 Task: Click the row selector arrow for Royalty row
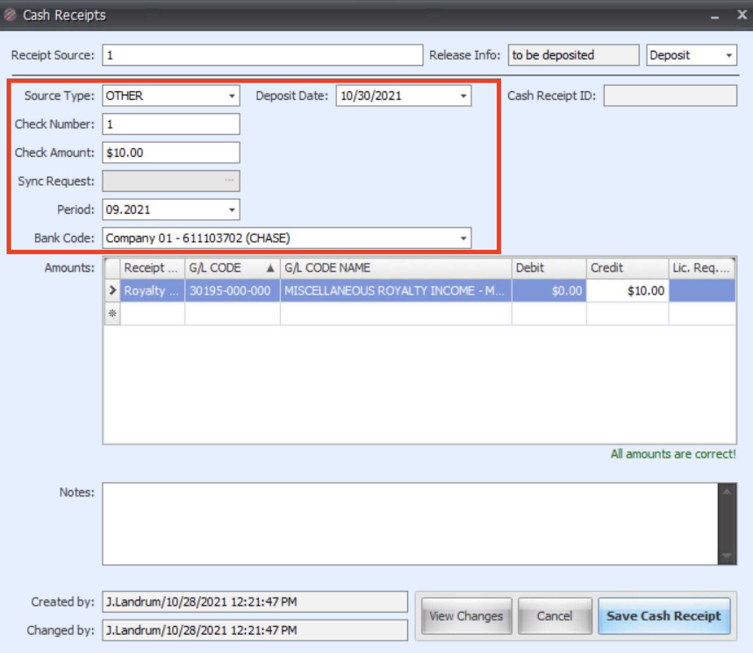[112, 290]
